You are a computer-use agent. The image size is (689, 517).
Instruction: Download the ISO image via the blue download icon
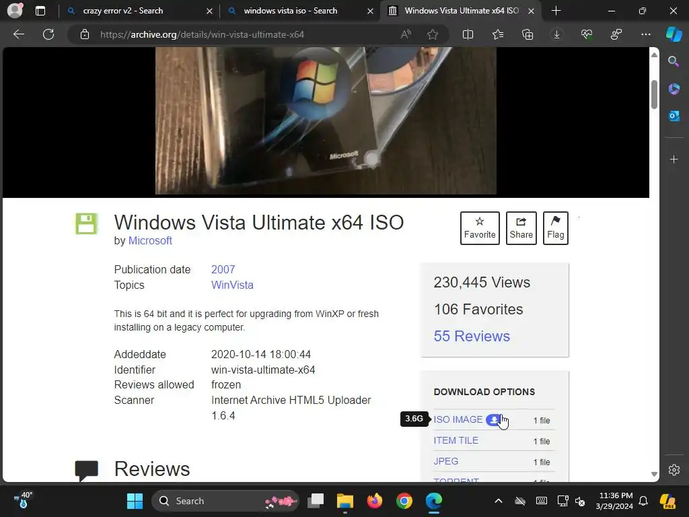[x=494, y=420]
